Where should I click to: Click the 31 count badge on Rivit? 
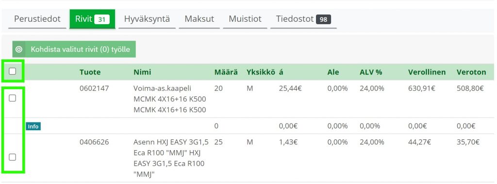(102, 19)
